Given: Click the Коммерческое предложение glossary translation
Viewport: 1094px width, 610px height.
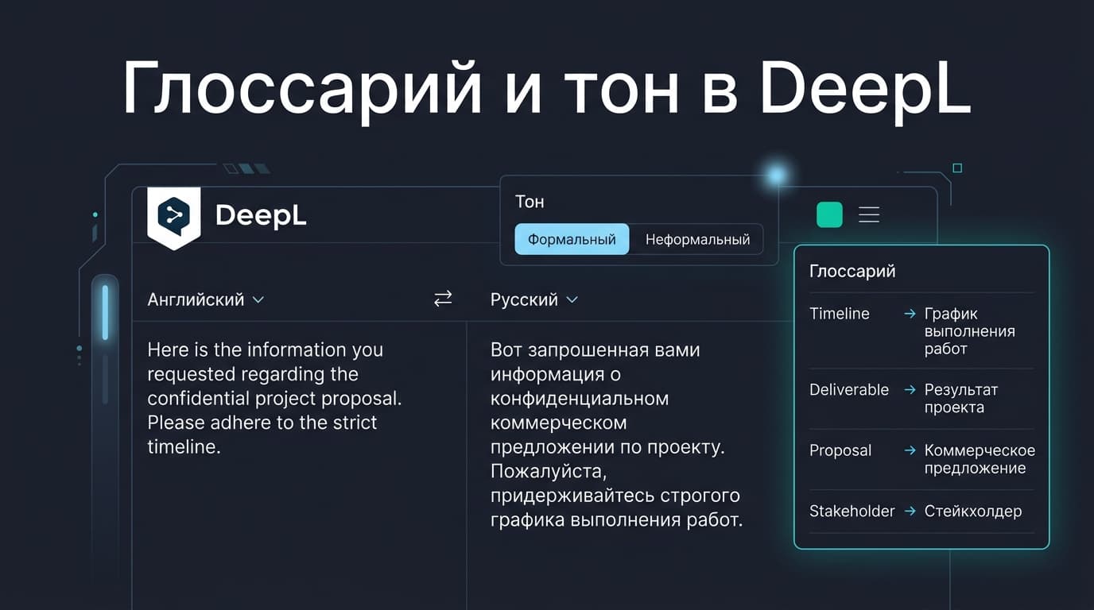Looking at the screenshot, I should pos(980,459).
